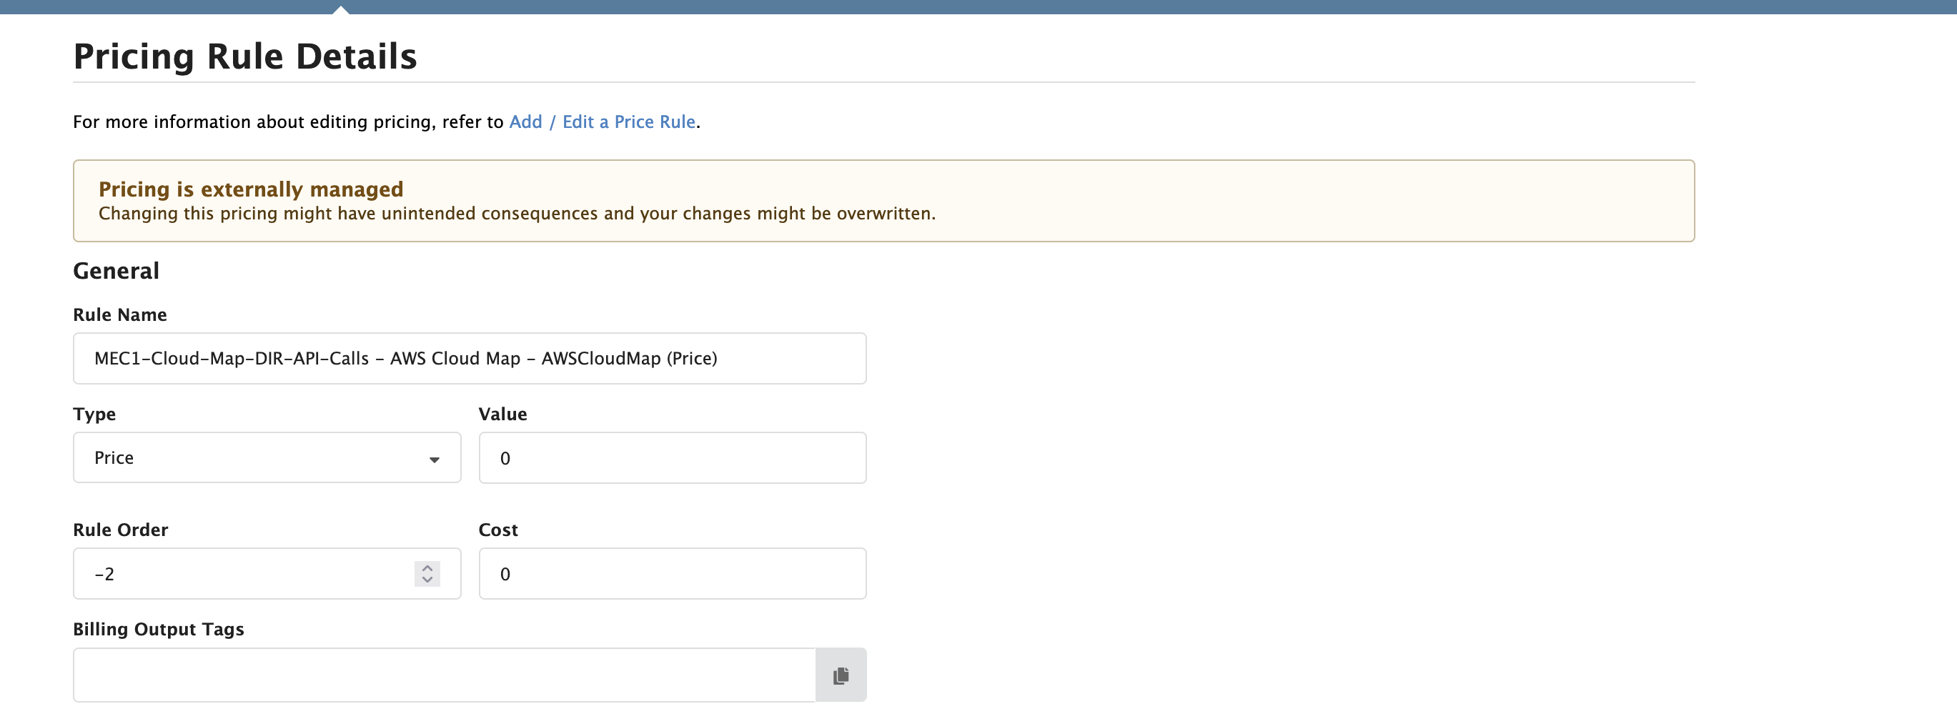Screen dimensions: 1957x719
Task: Click the Value field containing 0
Action: (x=672, y=457)
